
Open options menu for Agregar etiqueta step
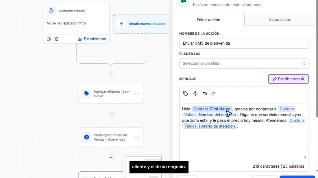click(137, 94)
